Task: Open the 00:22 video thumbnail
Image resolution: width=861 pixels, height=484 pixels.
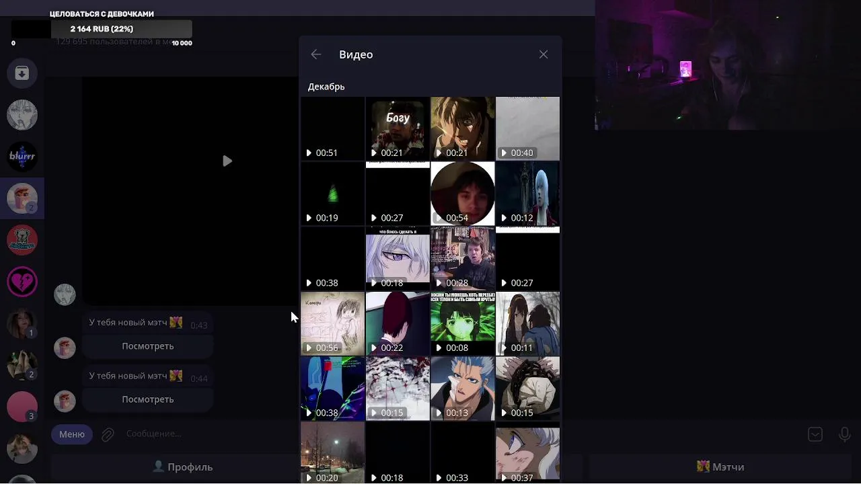Action: click(x=398, y=323)
